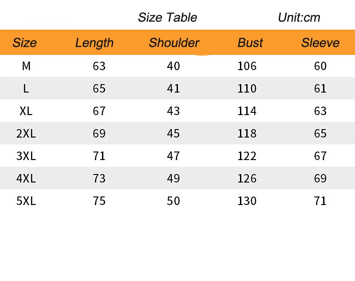The width and height of the screenshot is (355, 281).
Task: Click shoulder value 41 in the L row
Action: (173, 89)
